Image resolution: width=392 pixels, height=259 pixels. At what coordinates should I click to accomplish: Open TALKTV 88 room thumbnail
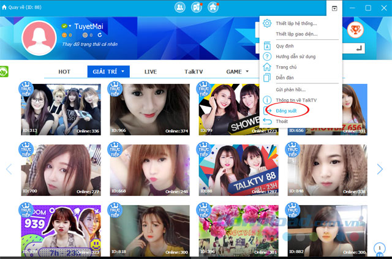coord(238,170)
